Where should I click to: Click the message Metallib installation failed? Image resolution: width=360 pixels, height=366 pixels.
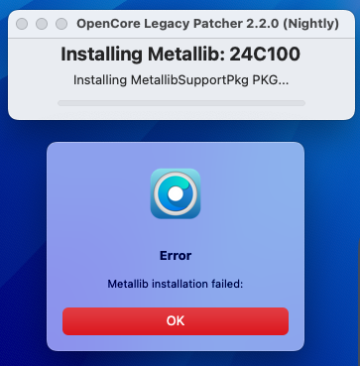point(176,284)
